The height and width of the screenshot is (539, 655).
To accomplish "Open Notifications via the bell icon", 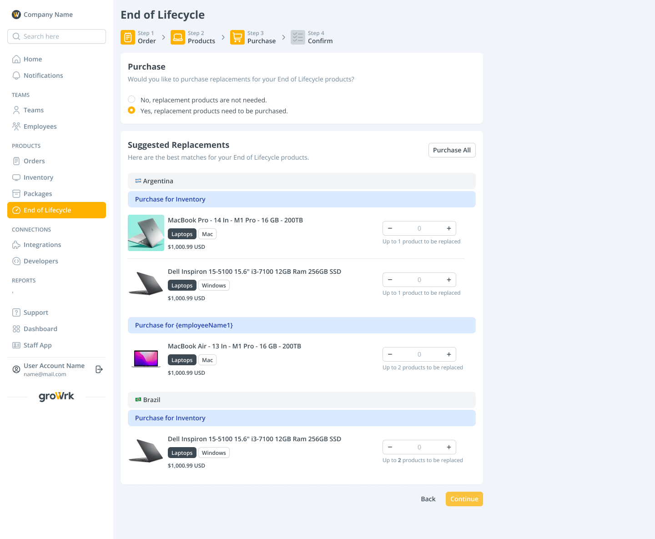I will (16, 76).
